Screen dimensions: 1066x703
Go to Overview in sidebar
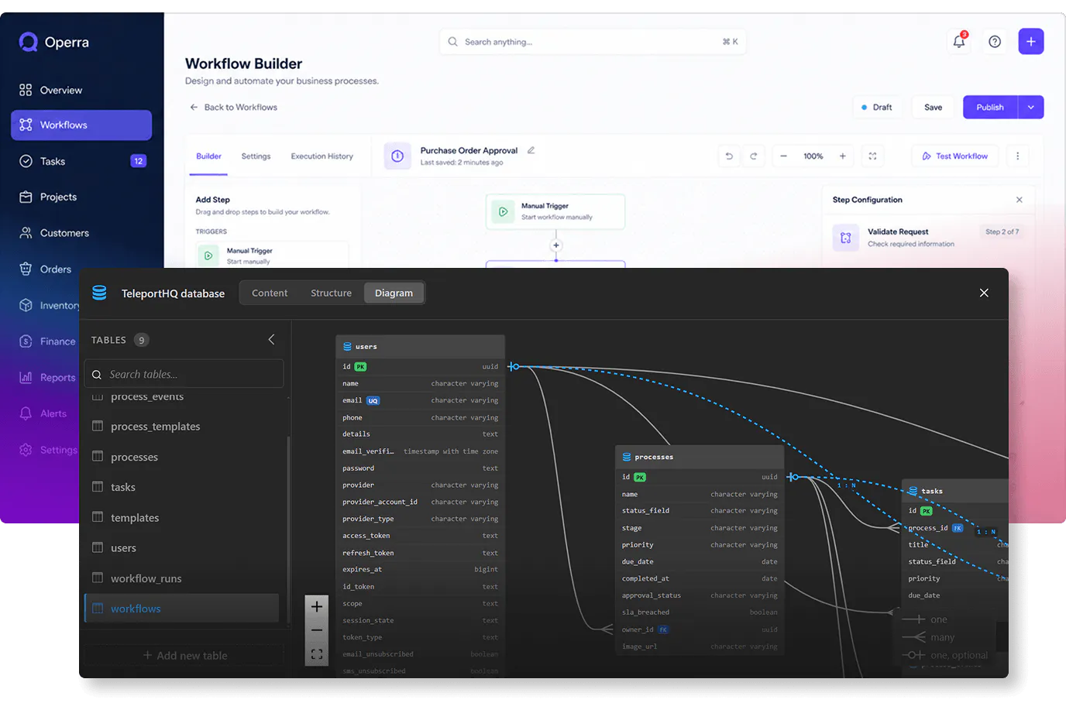[81, 90]
